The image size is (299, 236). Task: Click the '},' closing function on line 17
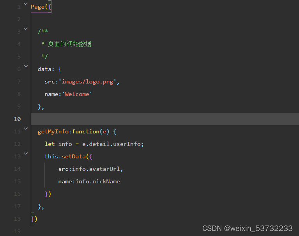point(41,207)
